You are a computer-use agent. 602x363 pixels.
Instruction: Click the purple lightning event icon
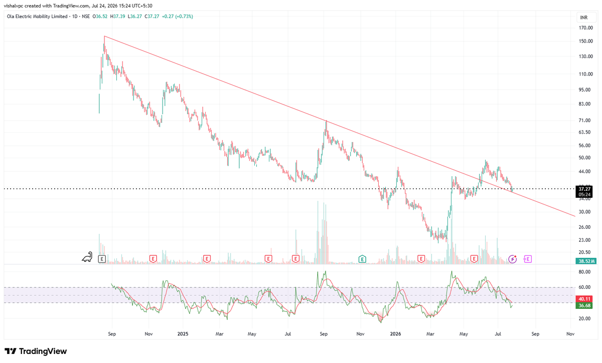pyautogui.click(x=513, y=259)
